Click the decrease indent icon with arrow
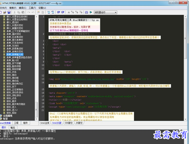Screen dimensions: 190x144 53,12
